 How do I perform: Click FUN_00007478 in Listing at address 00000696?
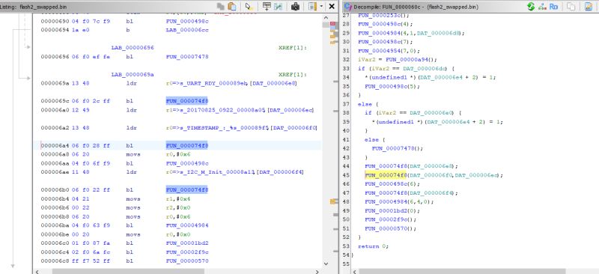(187, 57)
